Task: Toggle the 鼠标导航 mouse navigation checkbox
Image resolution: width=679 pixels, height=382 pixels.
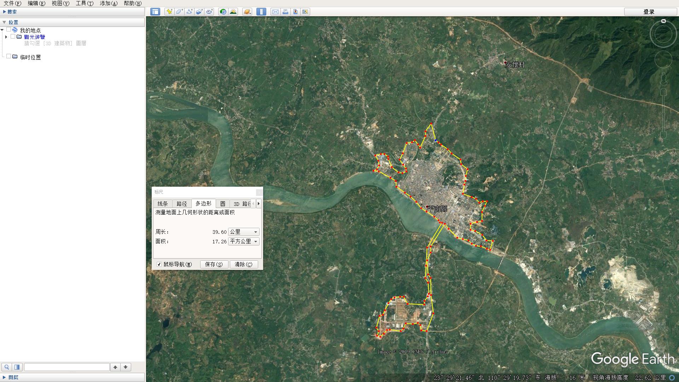Action: pyautogui.click(x=159, y=264)
